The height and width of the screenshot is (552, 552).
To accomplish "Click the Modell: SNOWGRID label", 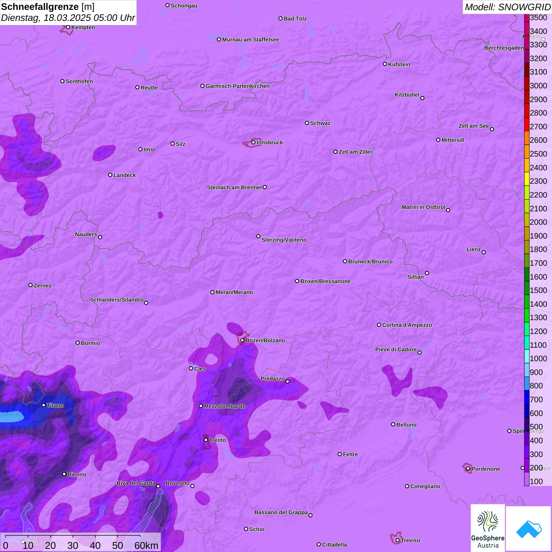I will [x=507, y=7].
